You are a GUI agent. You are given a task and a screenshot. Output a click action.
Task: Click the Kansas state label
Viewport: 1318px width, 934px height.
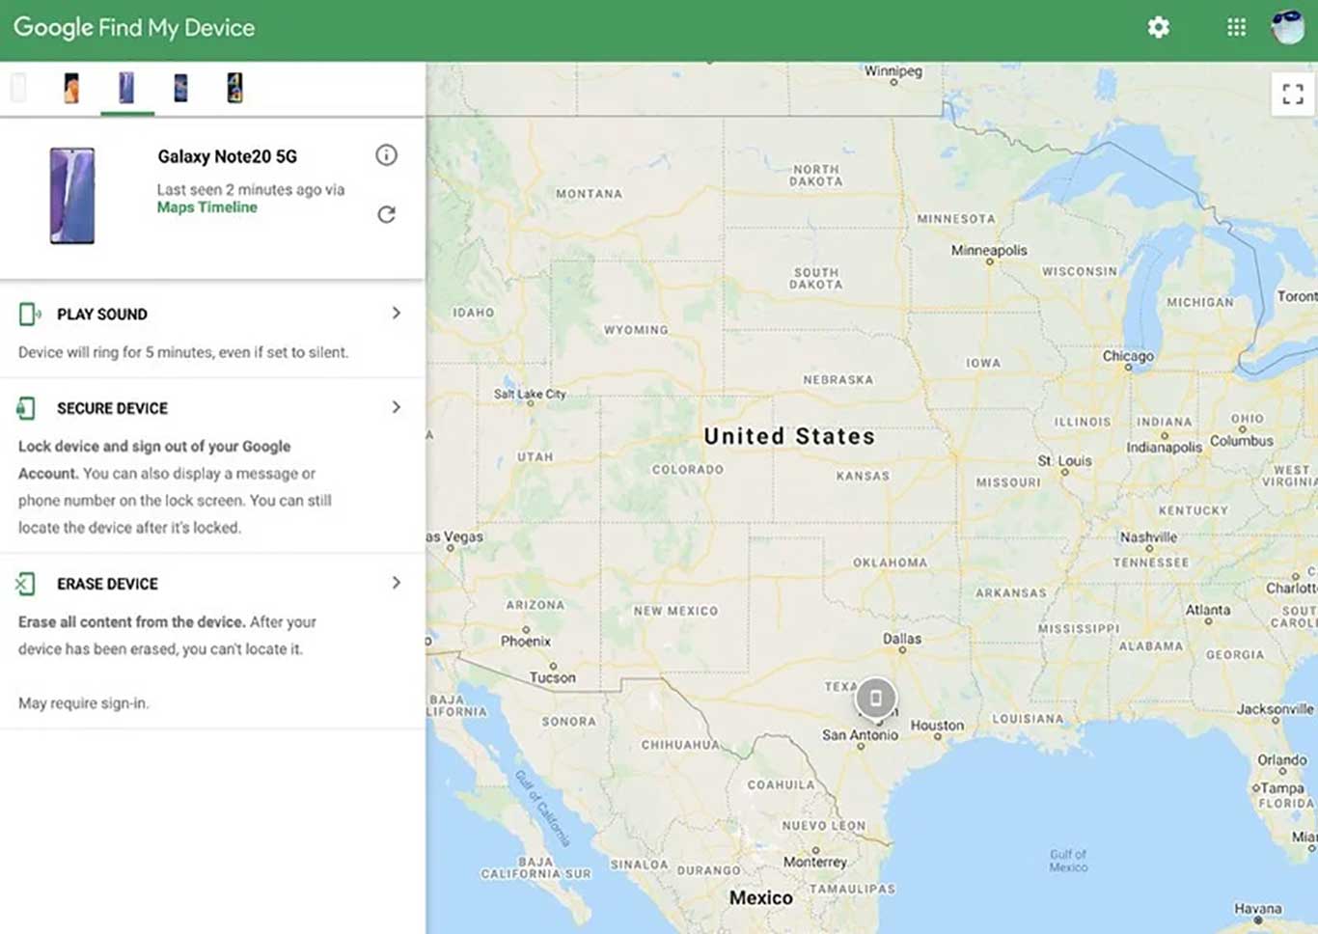[863, 476]
